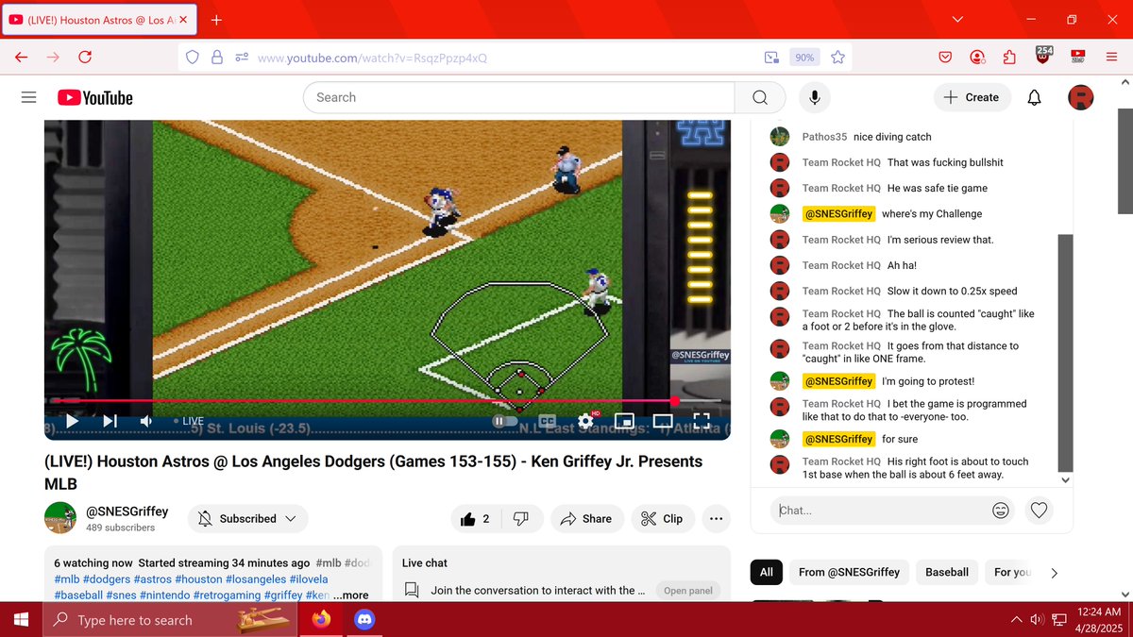The image size is (1133, 637).
Task: Open extensions puzzle icon
Action: coord(1009,58)
